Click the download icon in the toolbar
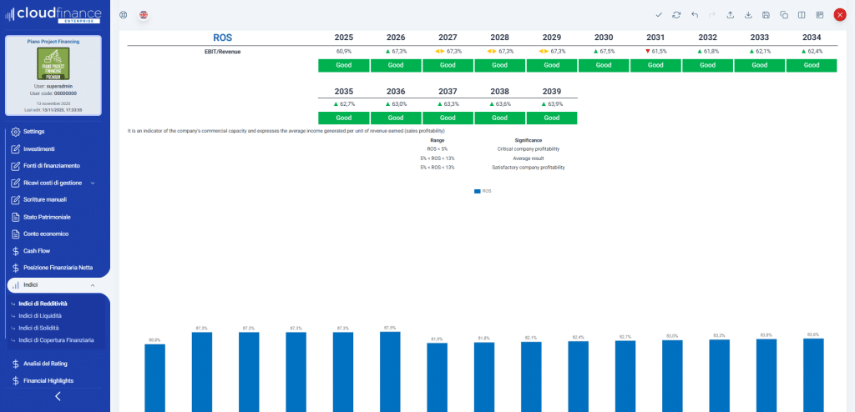Screen dimensions: 855x412 [x=748, y=15]
